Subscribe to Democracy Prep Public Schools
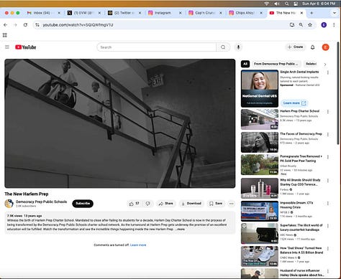Image resolution: width=341 pixels, height=279 pixels. coord(83,204)
